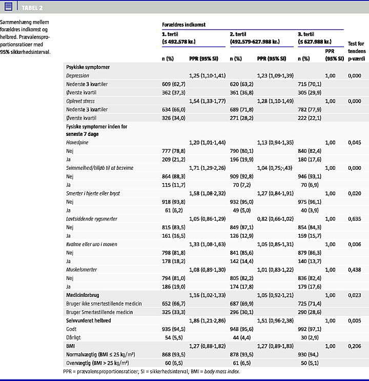369x381 pixels.
Task: Click the Lavtsiddende rygsmerter row label
Action: click(x=92, y=219)
